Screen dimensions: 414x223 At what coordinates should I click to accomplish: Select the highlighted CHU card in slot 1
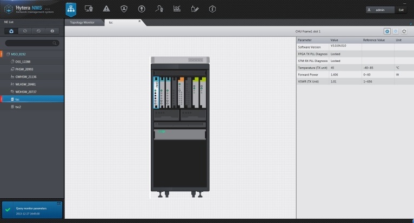coord(156,93)
